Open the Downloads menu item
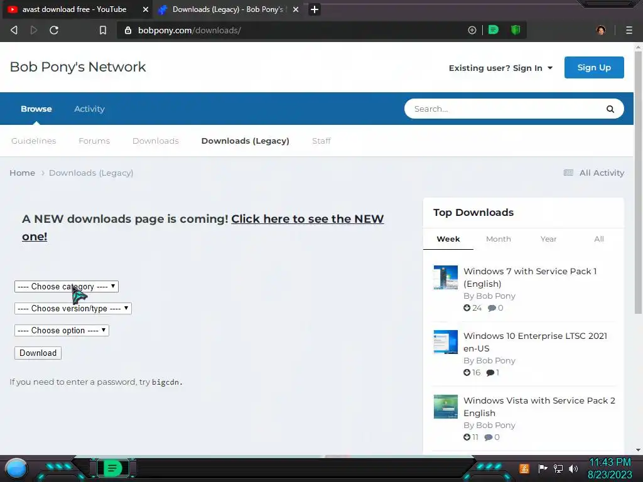This screenshot has width=643, height=482. click(x=156, y=141)
